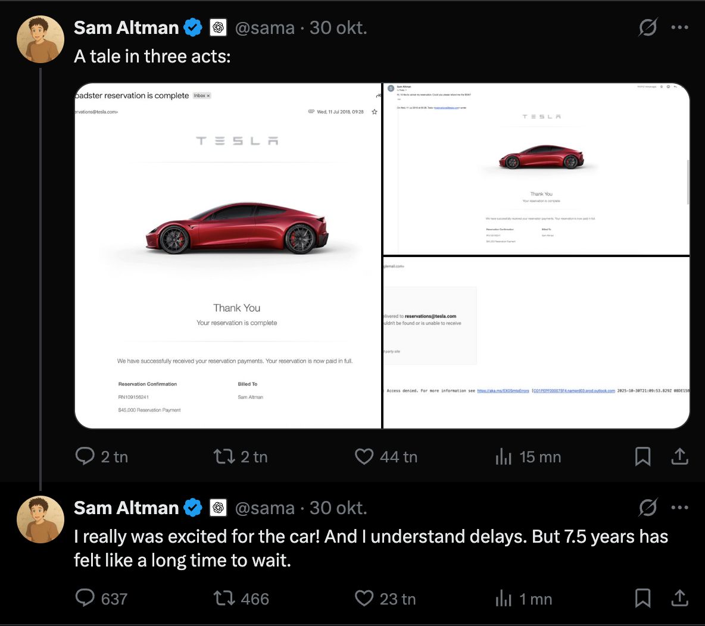Viewport: 705px width, 626px height.
Task: Open Grok icon on first tweet
Action: coord(648,27)
